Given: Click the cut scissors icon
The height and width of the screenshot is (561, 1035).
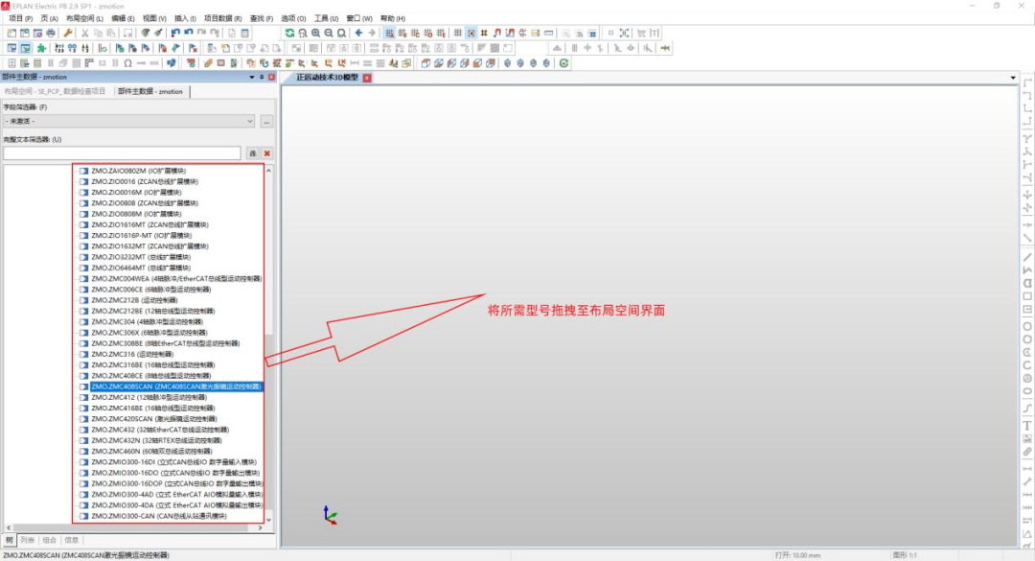Looking at the screenshot, I should [x=84, y=33].
